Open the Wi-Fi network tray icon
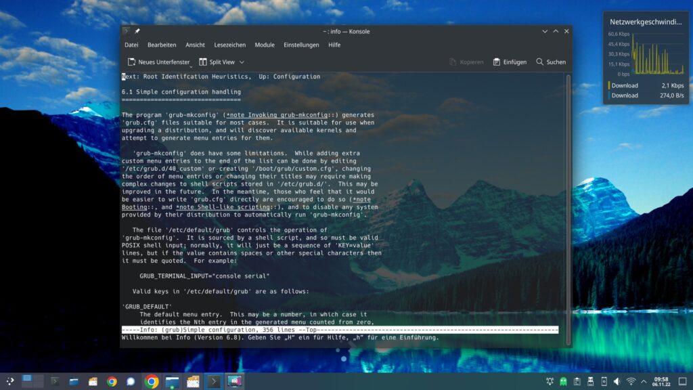Image resolution: width=693 pixels, height=390 pixels. coord(631,382)
